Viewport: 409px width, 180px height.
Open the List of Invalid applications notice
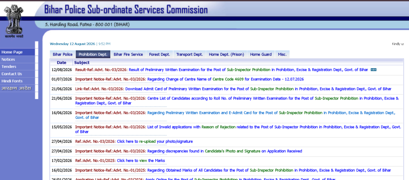(238, 129)
